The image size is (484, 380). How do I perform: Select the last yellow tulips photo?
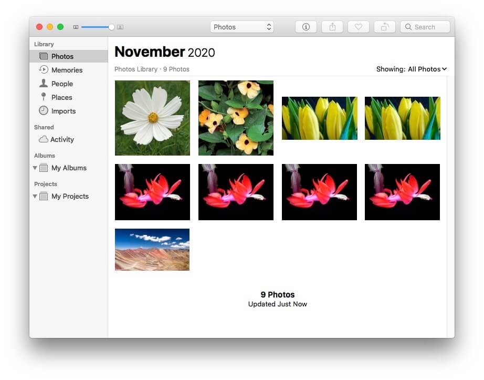point(403,118)
